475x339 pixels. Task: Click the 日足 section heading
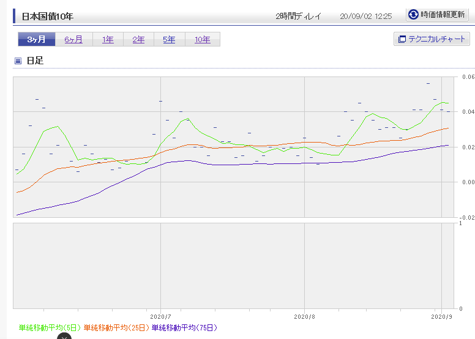tap(35, 61)
